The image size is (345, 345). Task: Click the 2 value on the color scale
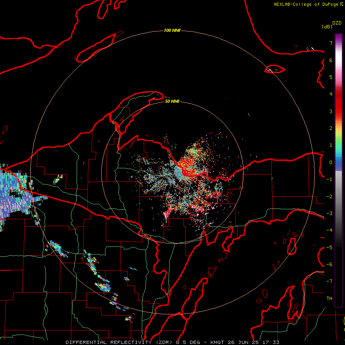331,128
